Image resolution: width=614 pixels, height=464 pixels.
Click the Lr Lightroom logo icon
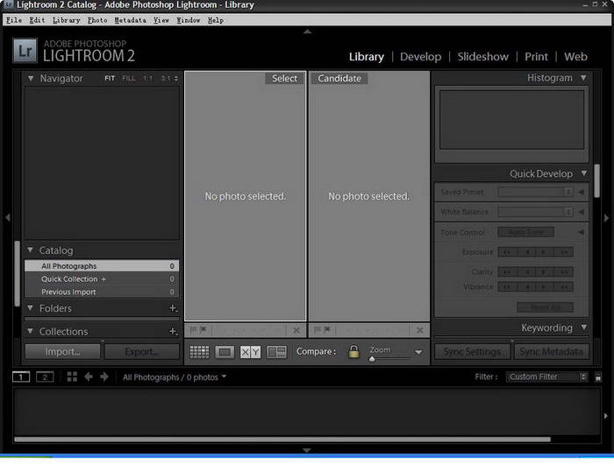click(25, 51)
